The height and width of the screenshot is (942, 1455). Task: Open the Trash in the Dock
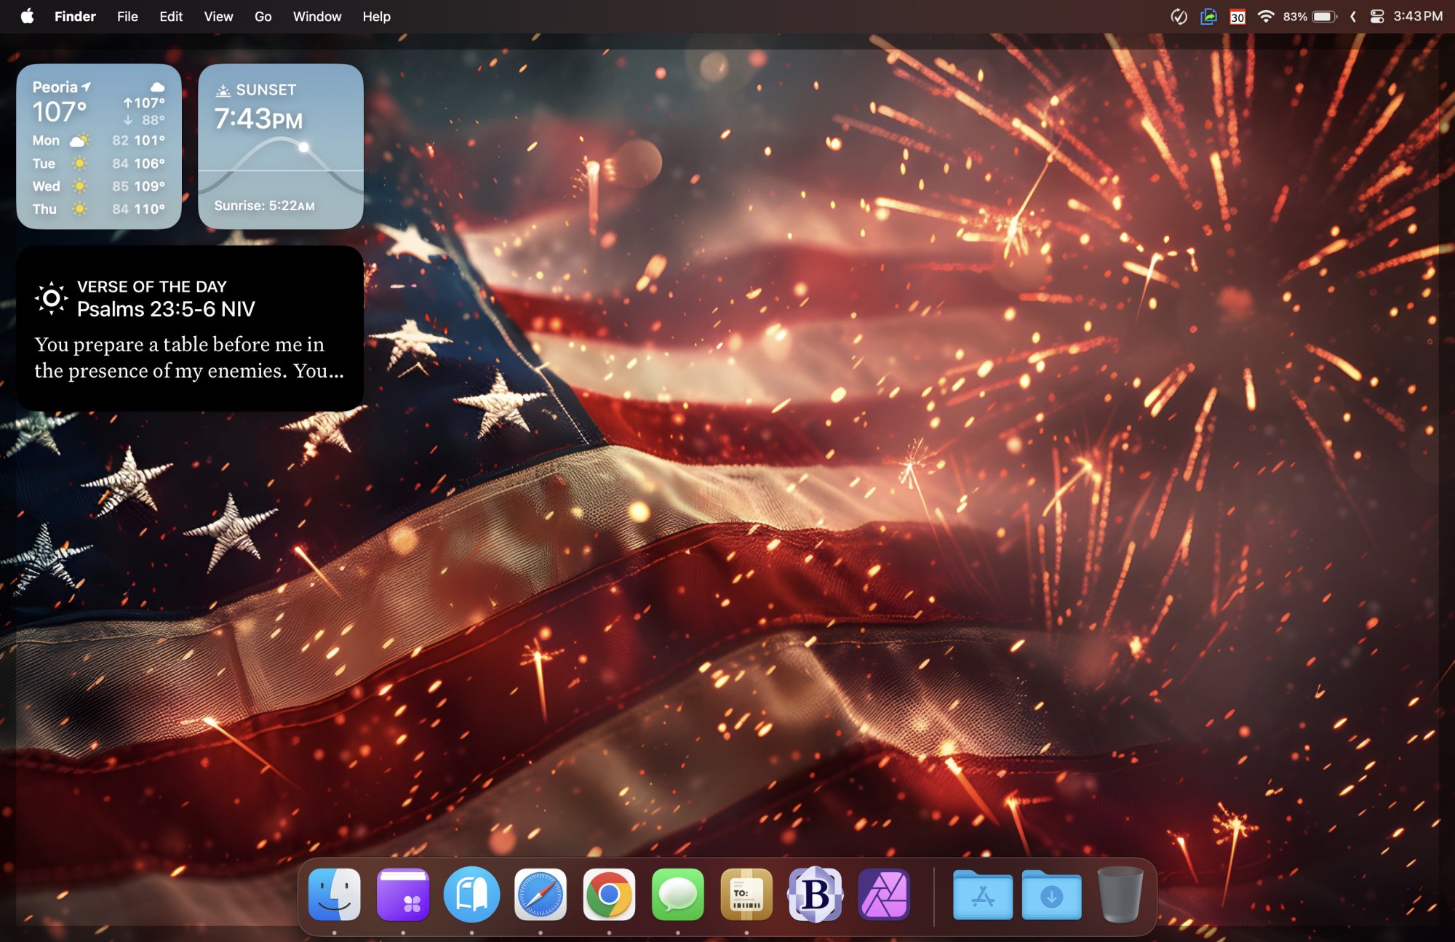pos(1120,895)
